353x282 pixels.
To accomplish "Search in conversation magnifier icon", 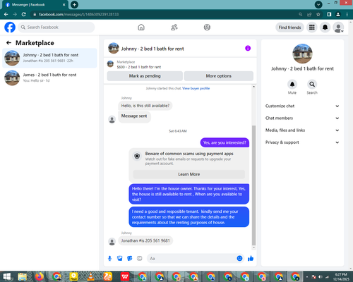I will [312, 84].
